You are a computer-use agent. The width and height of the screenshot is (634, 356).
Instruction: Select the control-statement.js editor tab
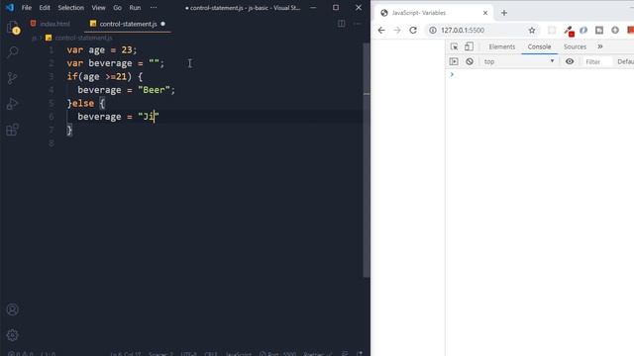128,24
